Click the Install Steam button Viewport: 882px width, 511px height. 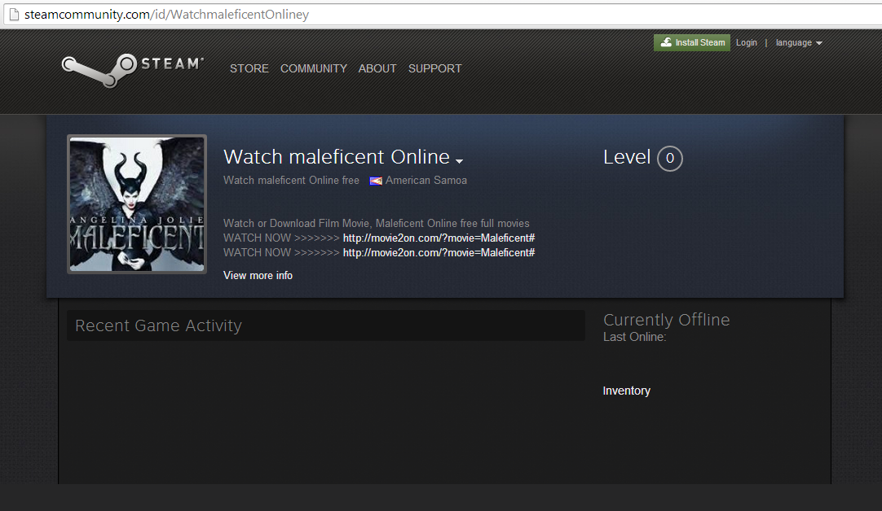[692, 42]
